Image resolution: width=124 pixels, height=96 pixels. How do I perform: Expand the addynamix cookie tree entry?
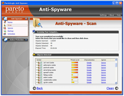[37, 65]
